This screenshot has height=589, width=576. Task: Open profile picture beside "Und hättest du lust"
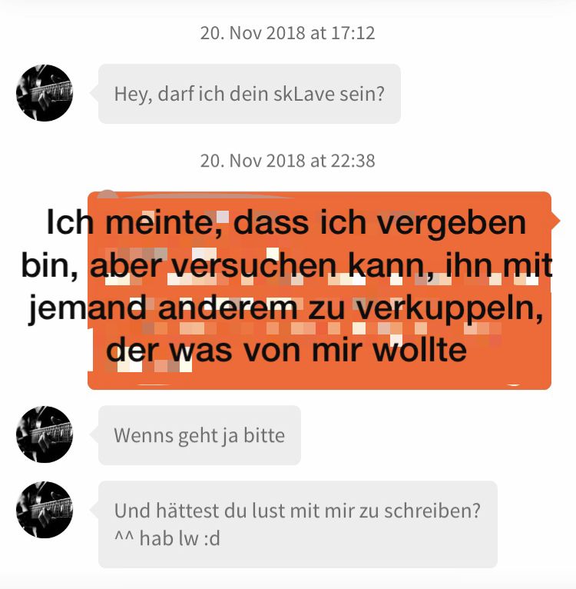pyautogui.click(x=45, y=510)
